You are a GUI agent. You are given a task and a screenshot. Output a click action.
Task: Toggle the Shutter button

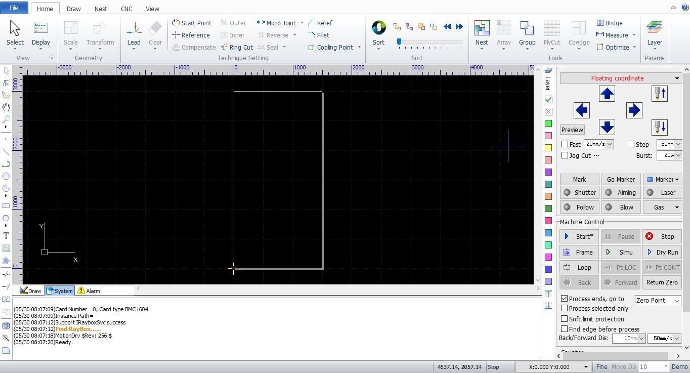pos(579,192)
